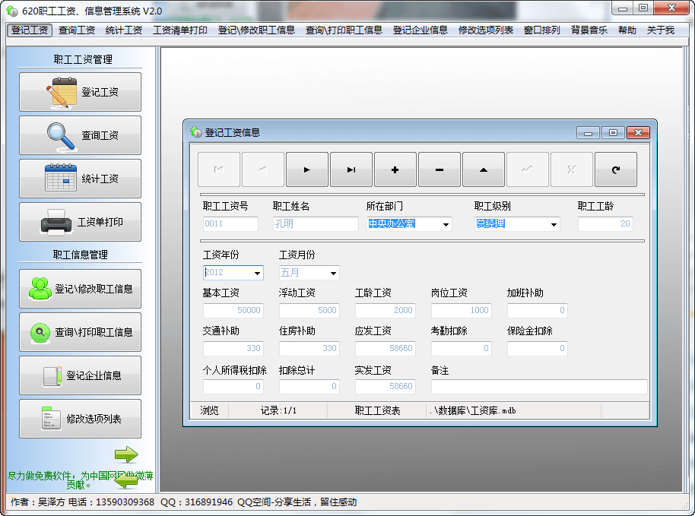Refresh data with the circular arrow button
The image size is (695, 516).
coord(615,169)
